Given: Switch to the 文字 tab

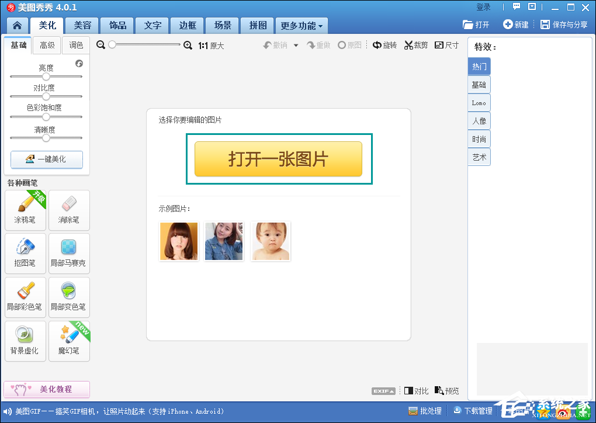Looking at the screenshot, I should 153,26.
